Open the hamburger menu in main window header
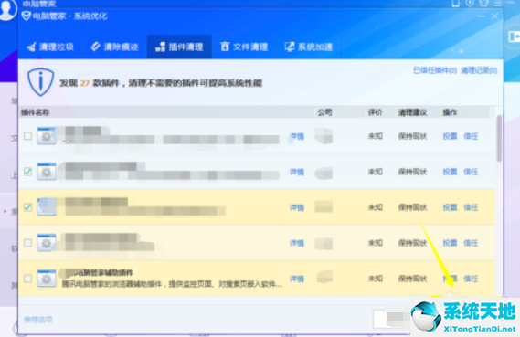Screen dimensions: 520x337 [498, 4]
